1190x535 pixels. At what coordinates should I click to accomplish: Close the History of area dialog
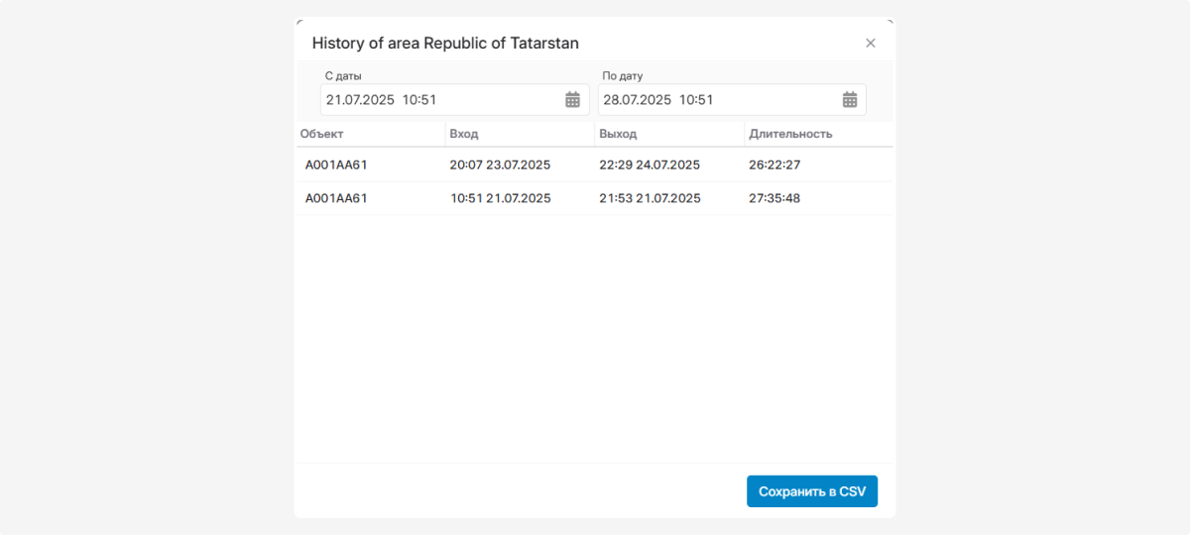coord(871,43)
